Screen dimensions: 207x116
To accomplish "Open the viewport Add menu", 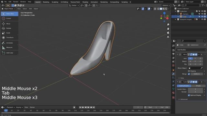I will (x=30, y=9).
